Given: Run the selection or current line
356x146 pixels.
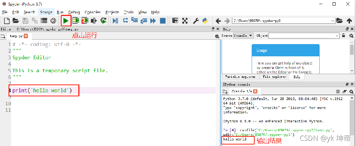Looking at the screenshot, I should 94,21.
